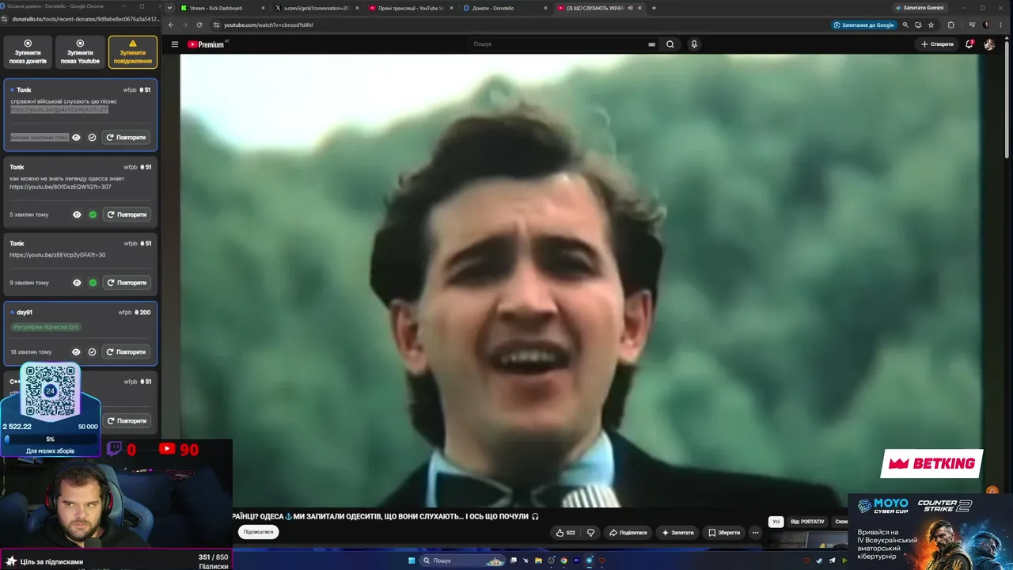Stop showing YouTube button in Donatello
This screenshot has width=1013, height=570.
80,52
